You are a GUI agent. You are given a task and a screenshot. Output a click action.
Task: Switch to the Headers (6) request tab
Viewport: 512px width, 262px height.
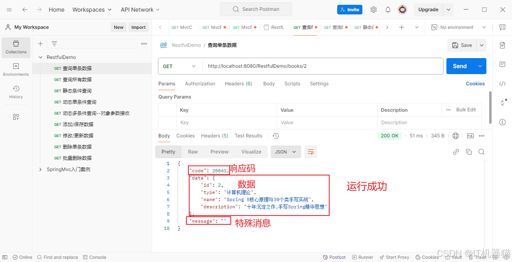pos(238,84)
